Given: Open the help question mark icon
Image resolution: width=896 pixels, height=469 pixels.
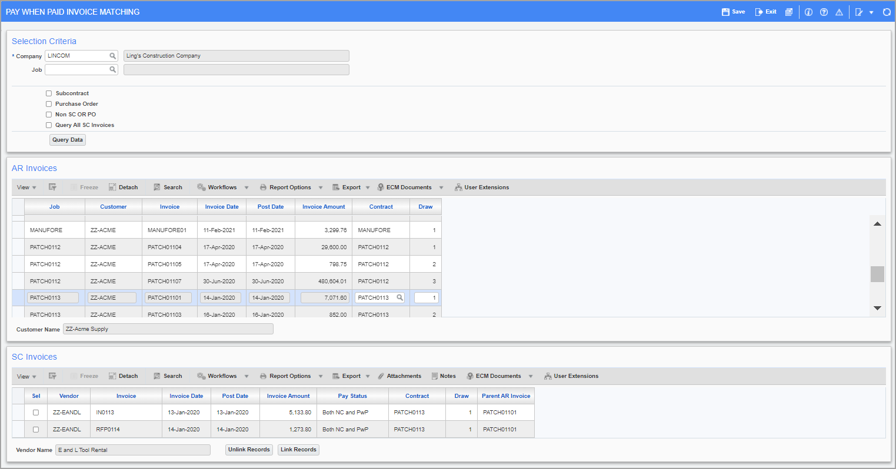Looking at the screenshot, I should 824,12.
